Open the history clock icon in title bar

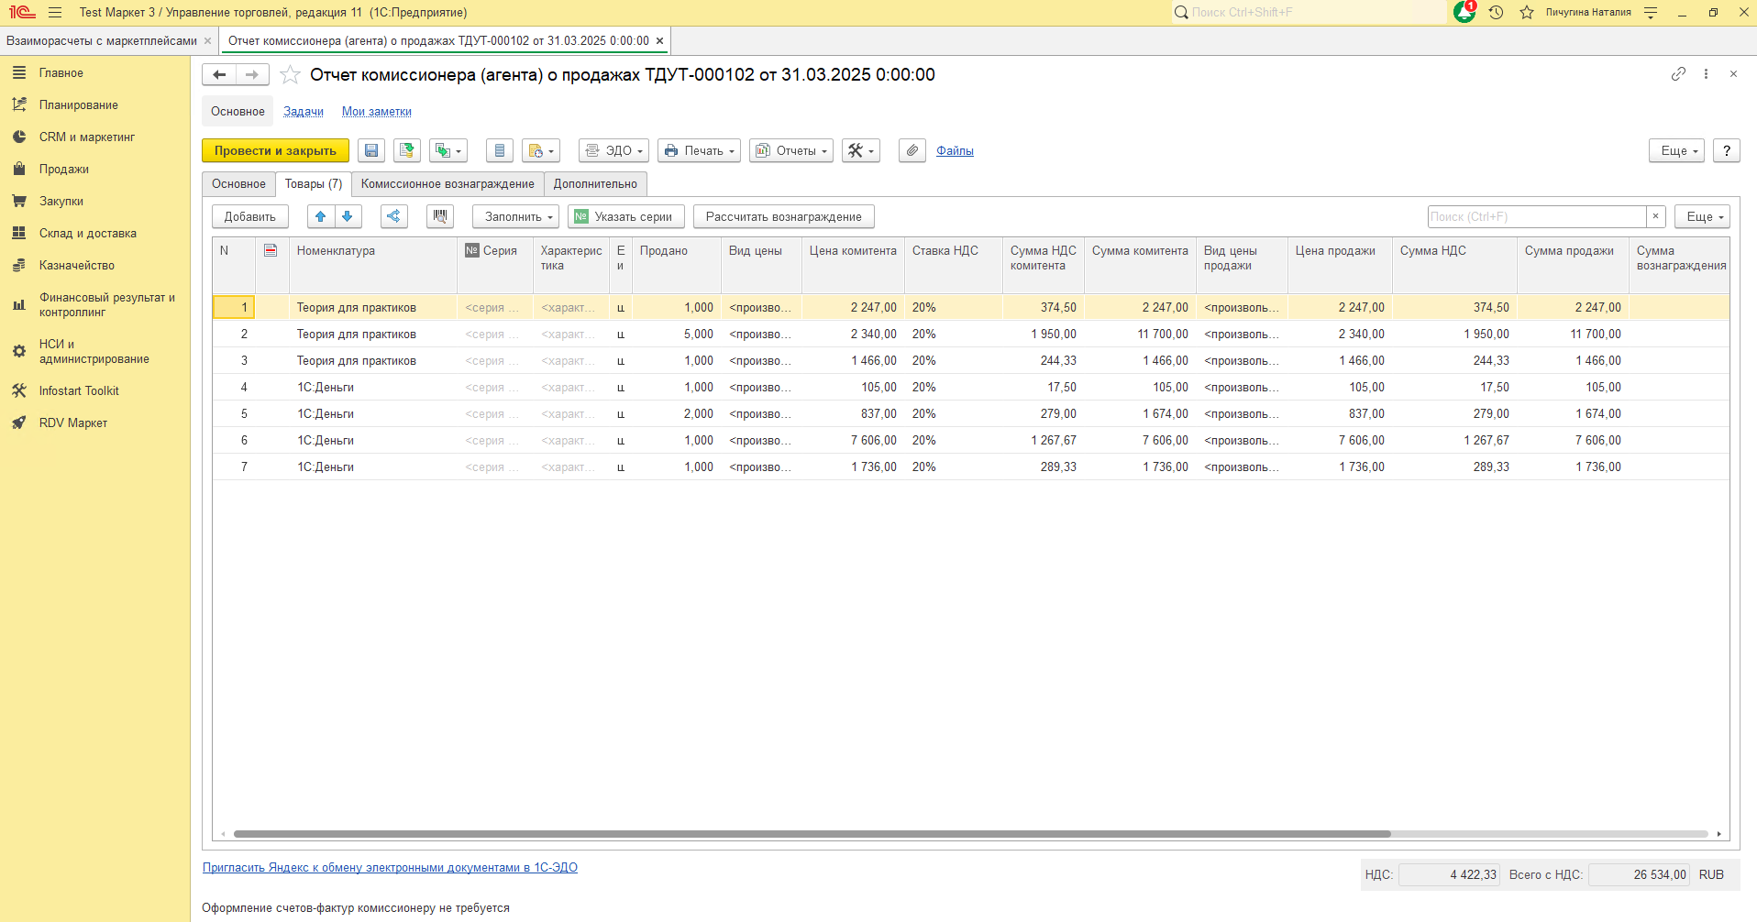click(1496, 13)
